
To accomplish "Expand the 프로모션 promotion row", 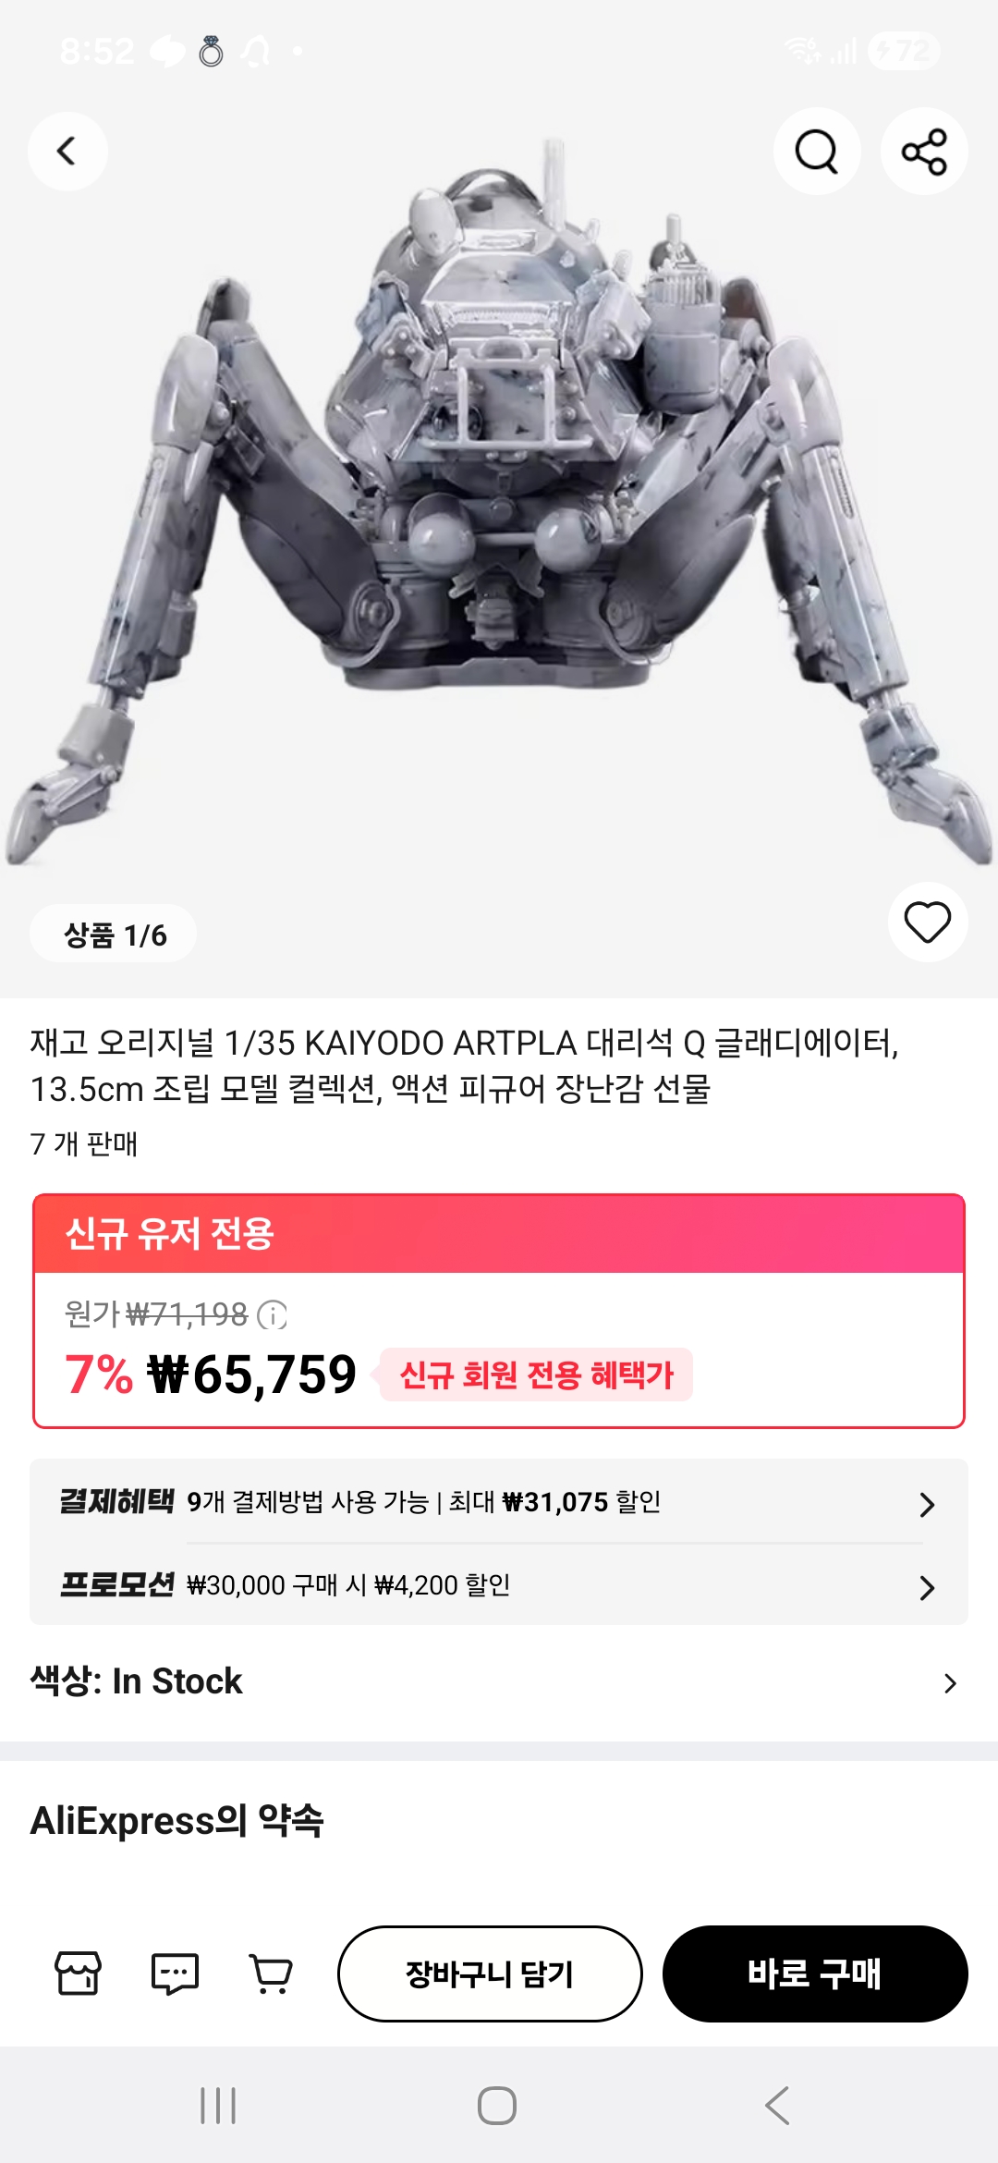I will [x=499, y=1585].
